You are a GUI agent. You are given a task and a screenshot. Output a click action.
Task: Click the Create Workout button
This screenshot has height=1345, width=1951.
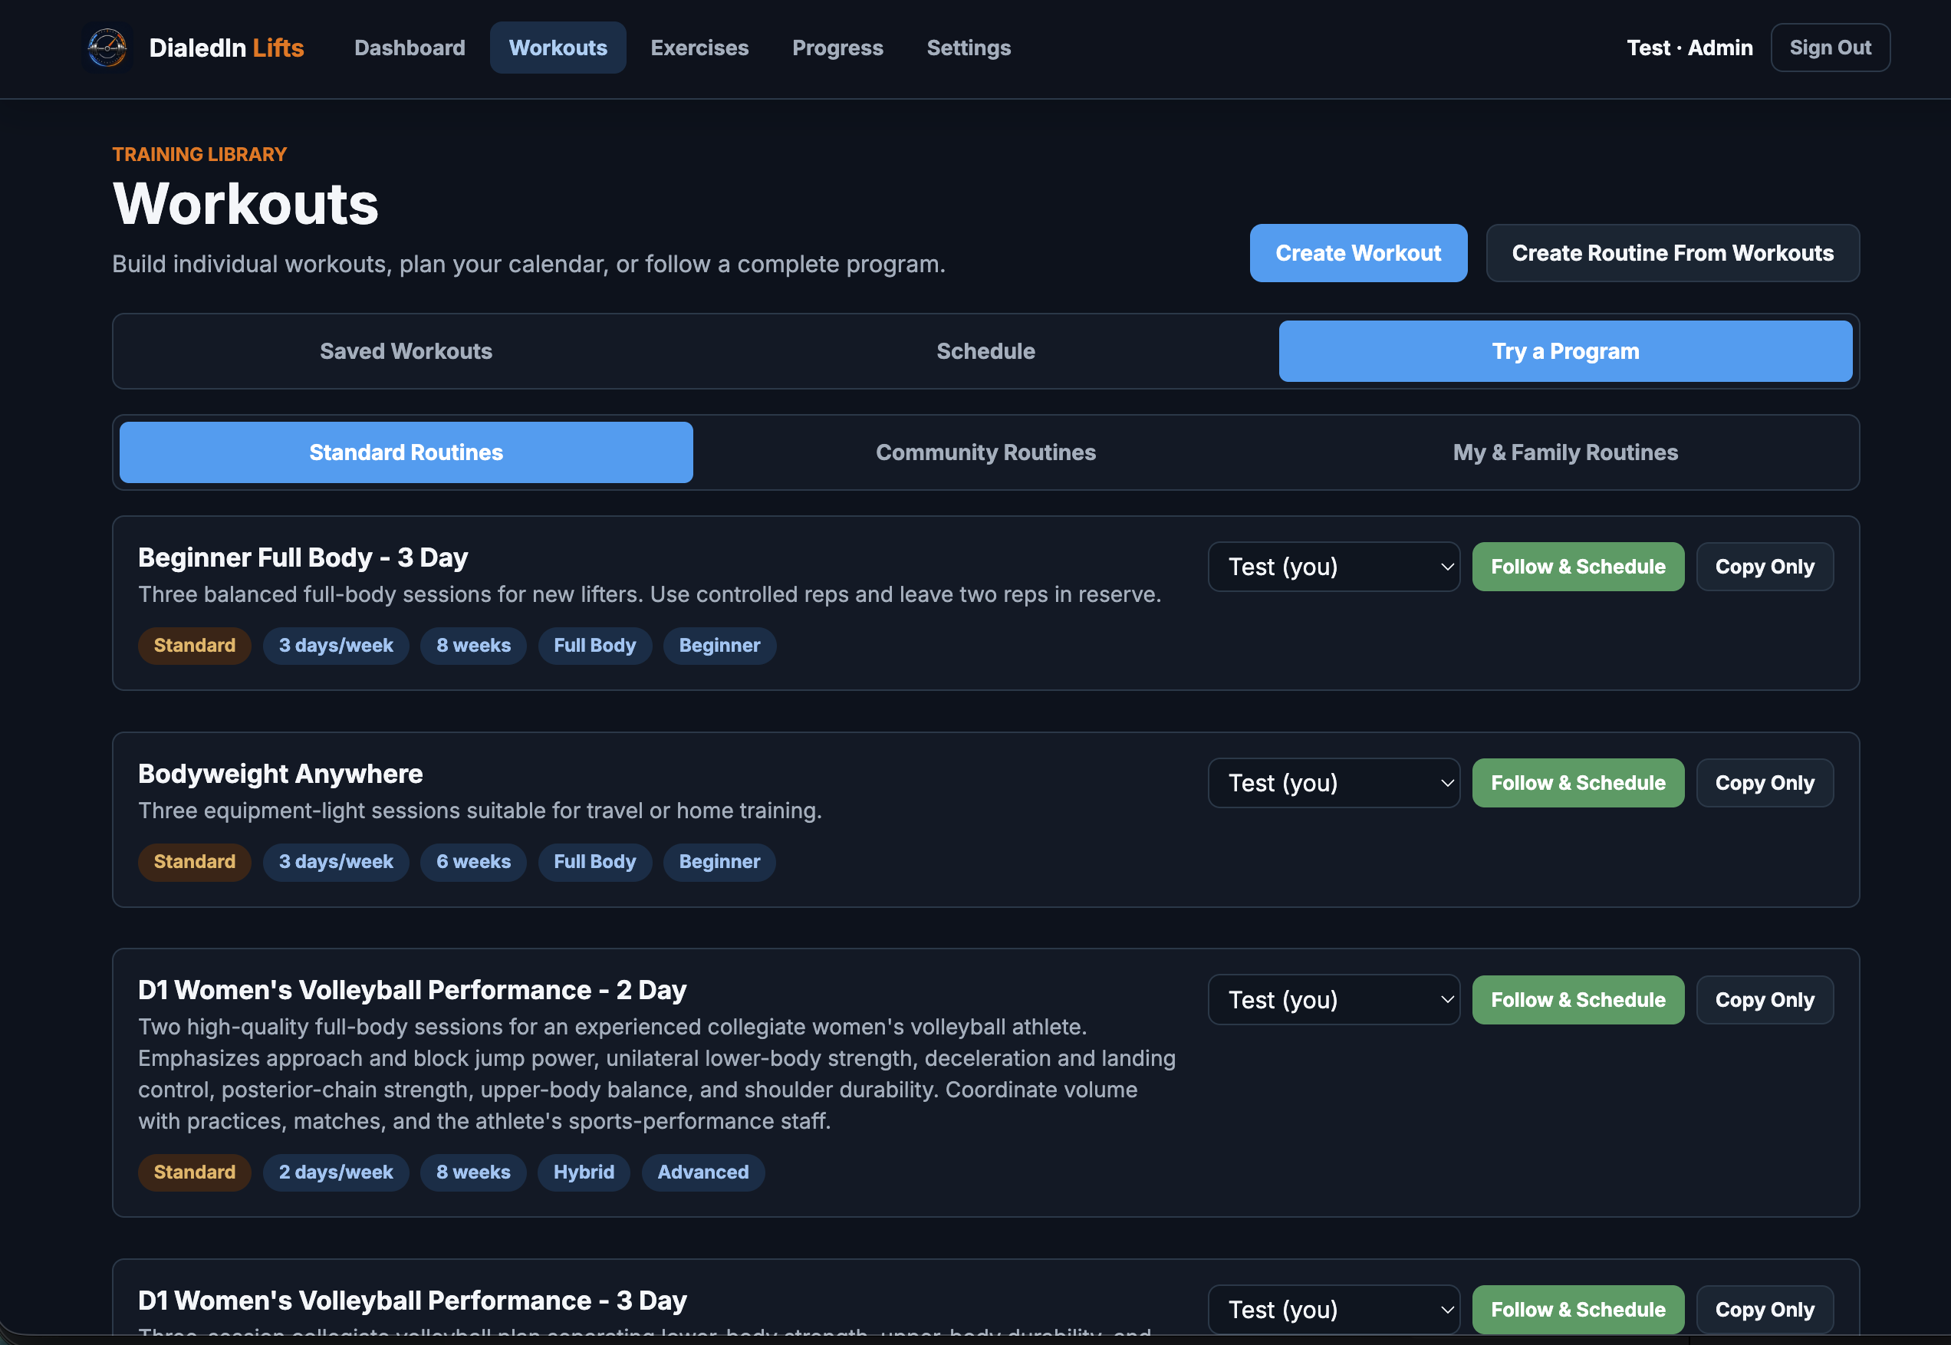click(1358, 253)
